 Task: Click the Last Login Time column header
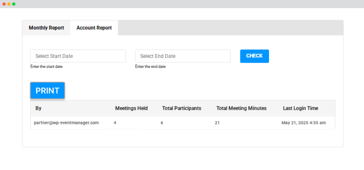pos(301,108)
